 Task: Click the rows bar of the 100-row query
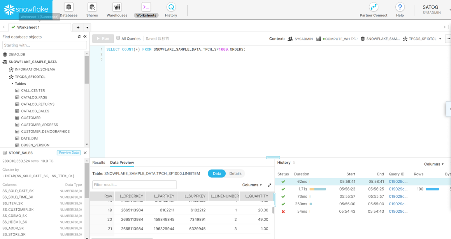(x=432, y=189)
